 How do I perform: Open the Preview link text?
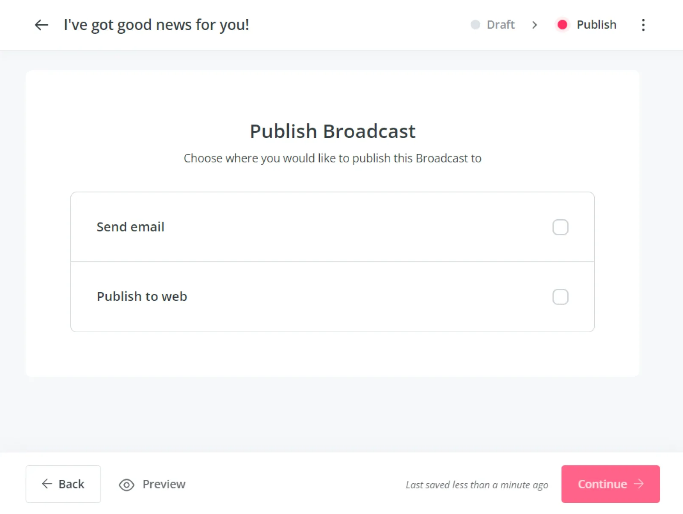[164, 484]
